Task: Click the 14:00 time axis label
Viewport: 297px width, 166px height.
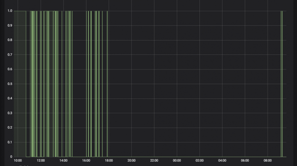Action: (x=63, y=160)
